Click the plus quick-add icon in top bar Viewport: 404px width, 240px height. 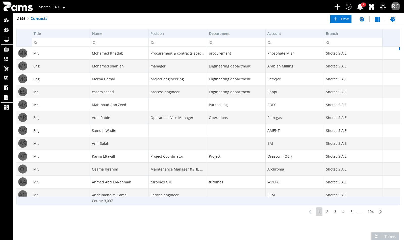coord(337,7)
